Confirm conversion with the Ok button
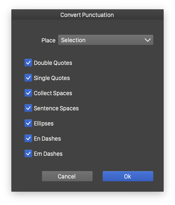Viewport: 175px width, 205px height. click(128, 176)
